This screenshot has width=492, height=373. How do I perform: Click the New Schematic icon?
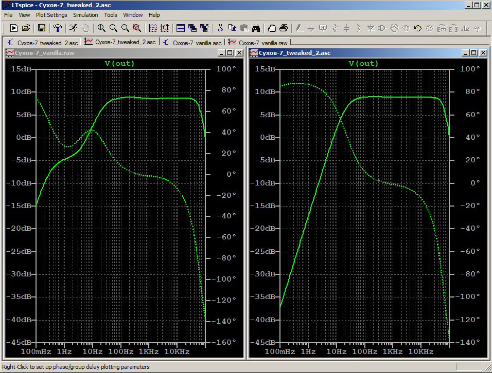(x=14, y=28)
